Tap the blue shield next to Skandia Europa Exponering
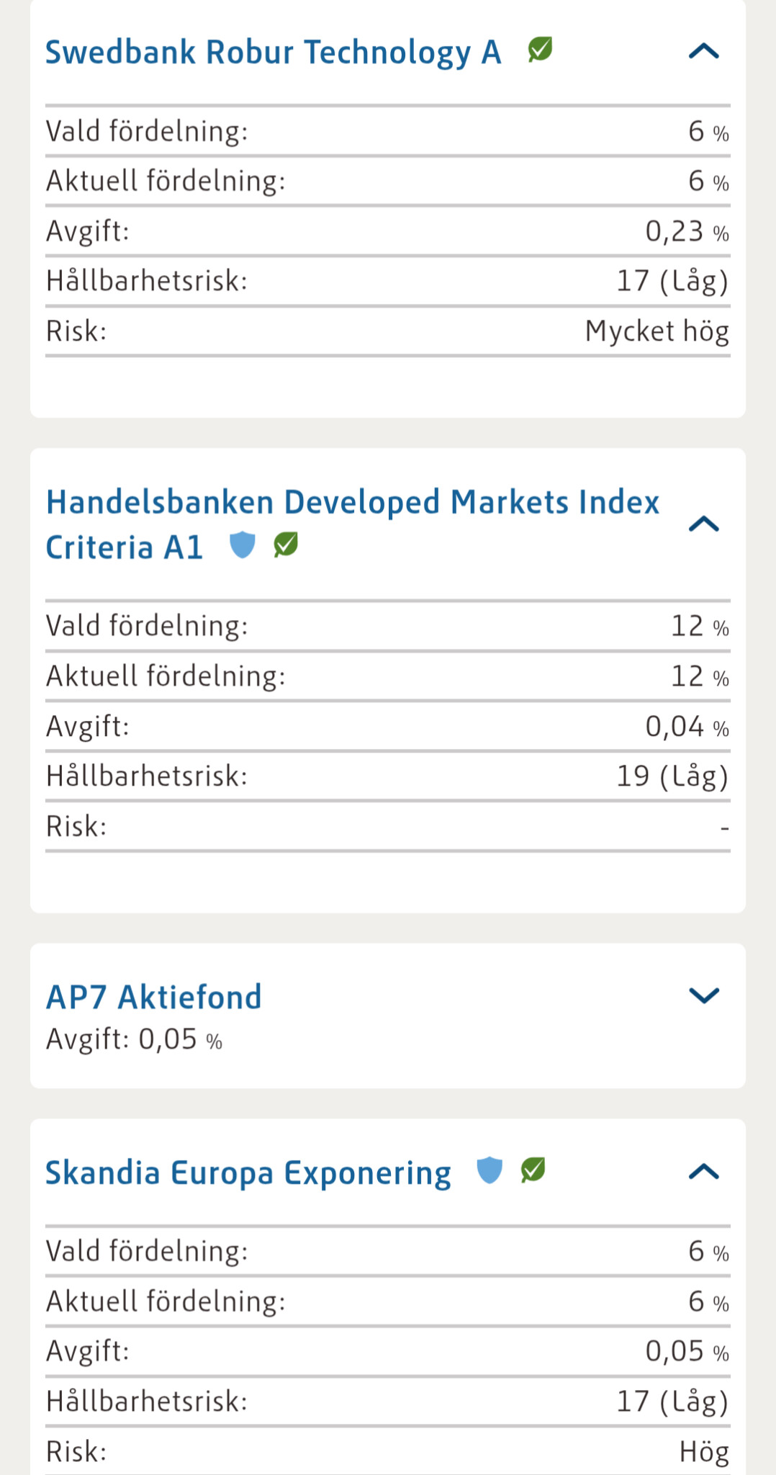776x1475 pixels. pyautogui.click(x=489, y=1170)
